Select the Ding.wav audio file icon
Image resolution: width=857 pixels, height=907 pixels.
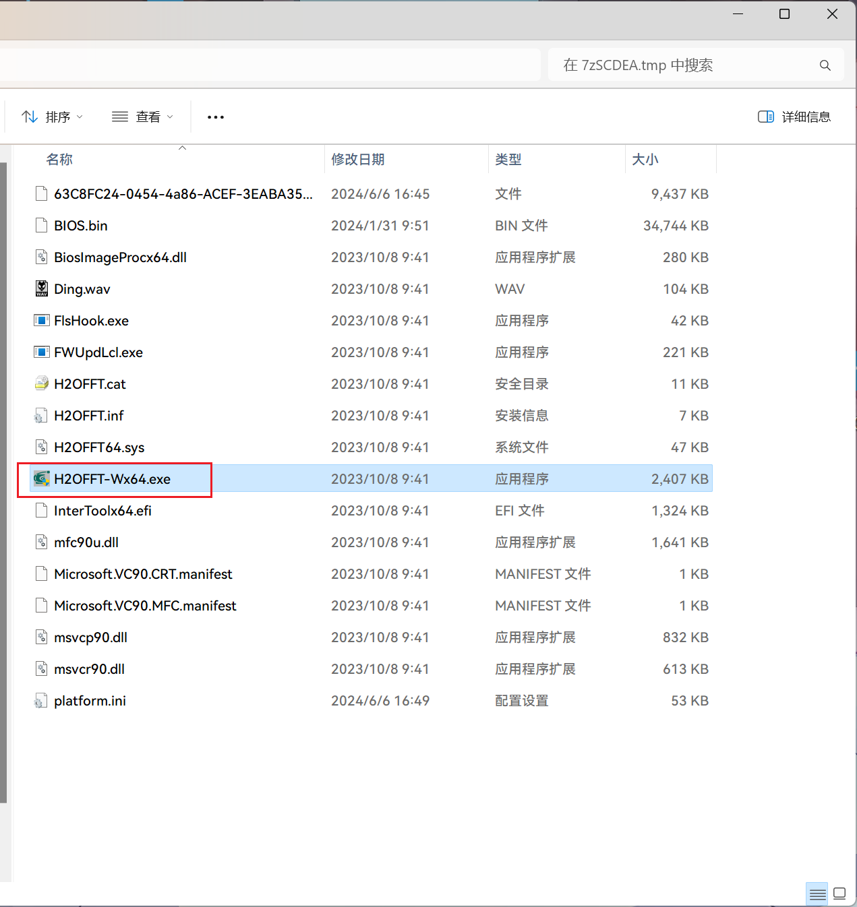pyautogui.click(x=42, y=289)
